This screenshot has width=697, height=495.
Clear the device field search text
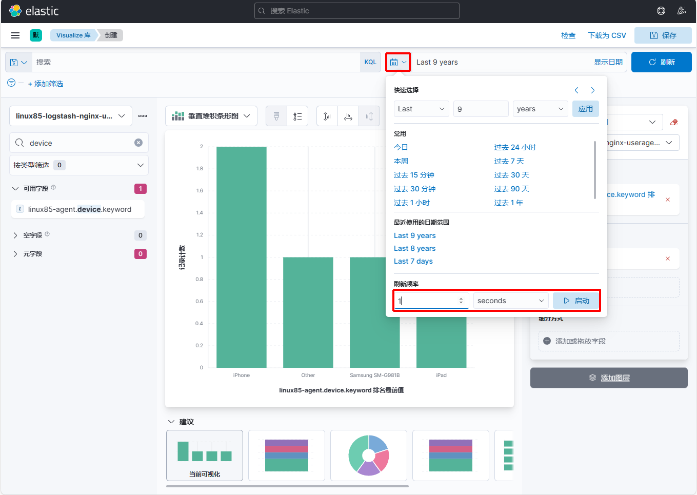pos(138,143)
